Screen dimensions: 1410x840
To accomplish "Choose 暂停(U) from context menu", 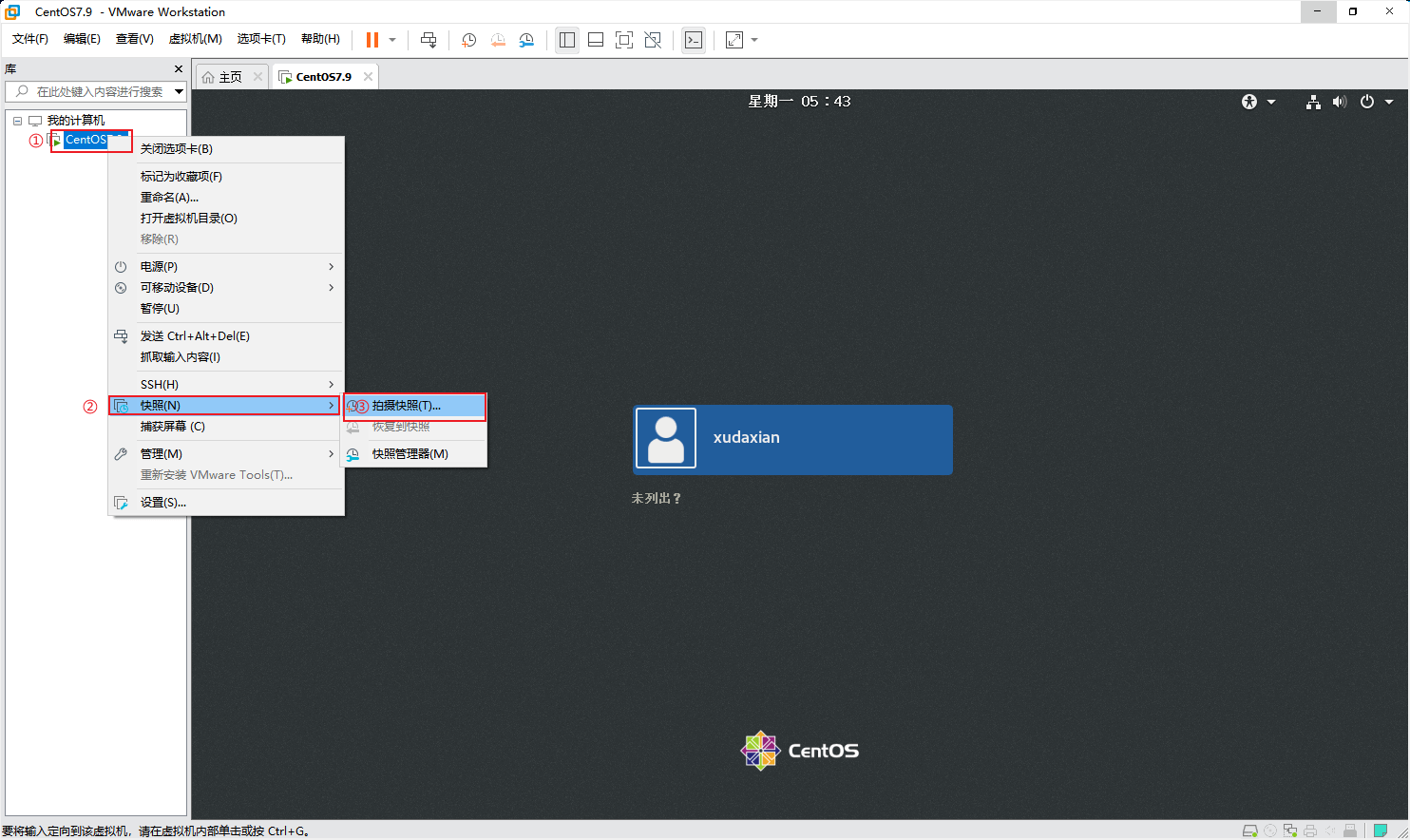I will point(226,309).
